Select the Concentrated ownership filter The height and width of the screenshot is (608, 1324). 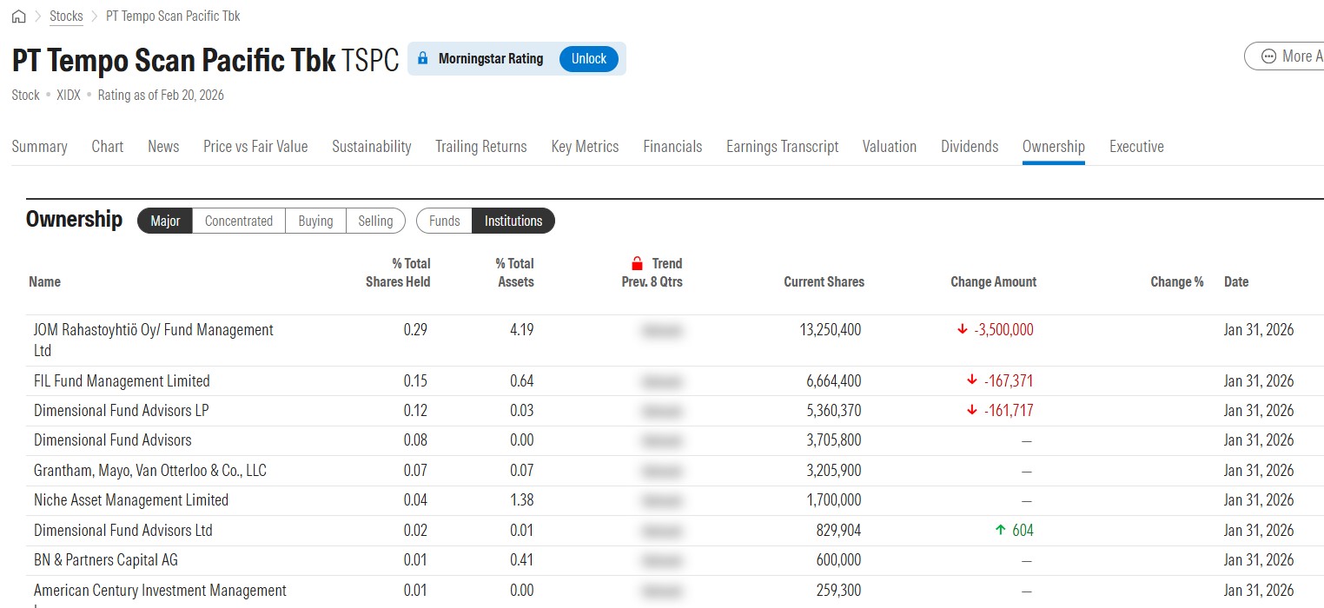(x=239, y=221)
